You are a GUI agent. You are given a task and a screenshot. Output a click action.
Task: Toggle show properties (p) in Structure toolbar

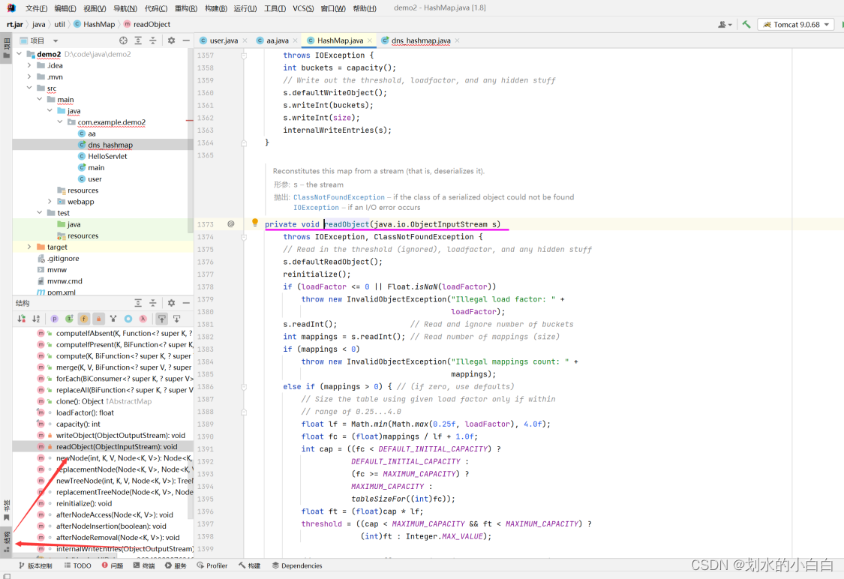(x=54, y=319)
